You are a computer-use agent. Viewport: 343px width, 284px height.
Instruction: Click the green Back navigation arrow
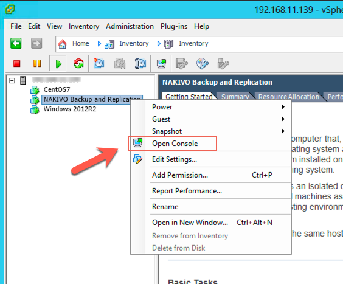[x=16, y=43]
